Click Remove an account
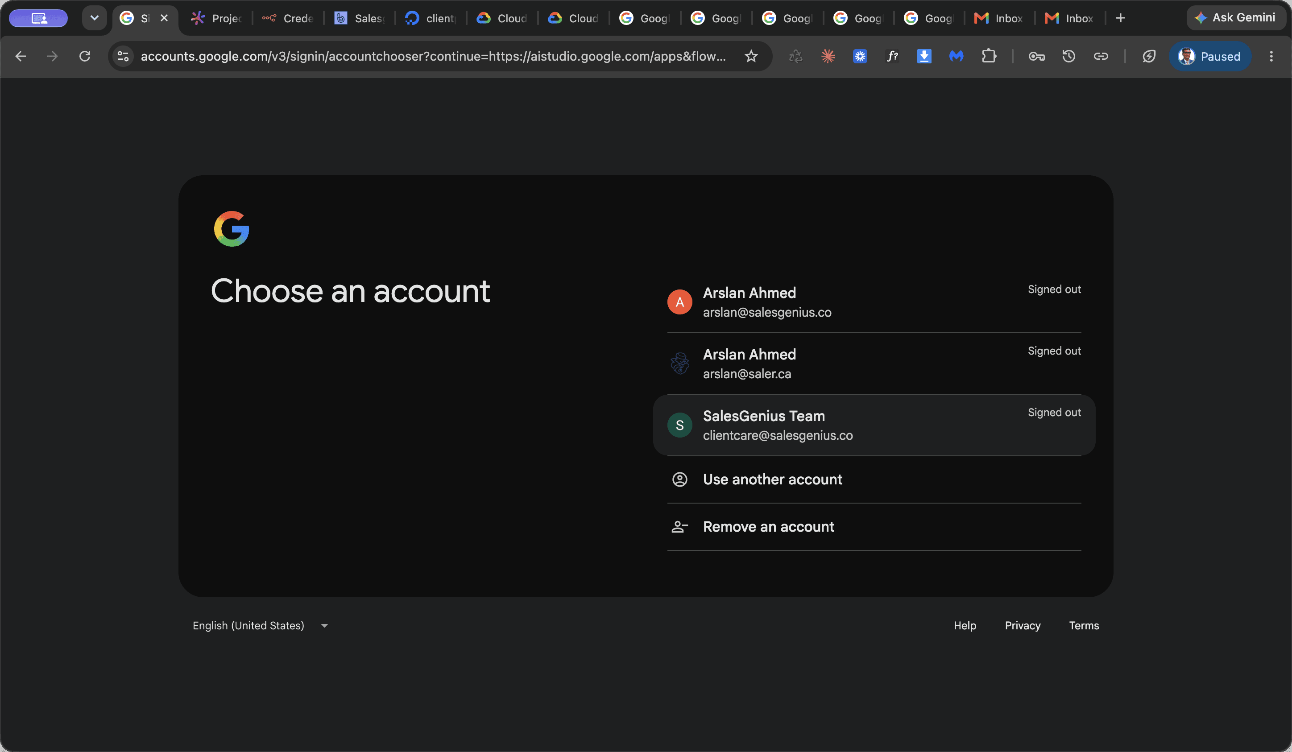The height and width of the screenshot is (752, 1292). coord(874,526)
